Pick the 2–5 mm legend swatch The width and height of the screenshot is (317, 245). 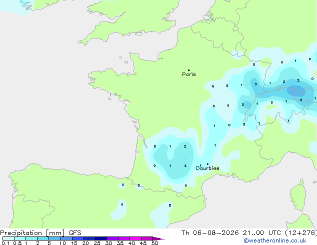tap(43, 238)
